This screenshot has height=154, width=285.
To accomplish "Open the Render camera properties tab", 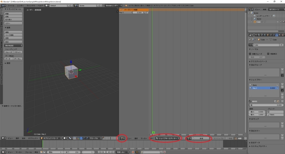I will 256,35.
